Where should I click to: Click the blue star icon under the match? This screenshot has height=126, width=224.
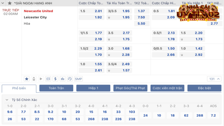[x=27, y=79]
